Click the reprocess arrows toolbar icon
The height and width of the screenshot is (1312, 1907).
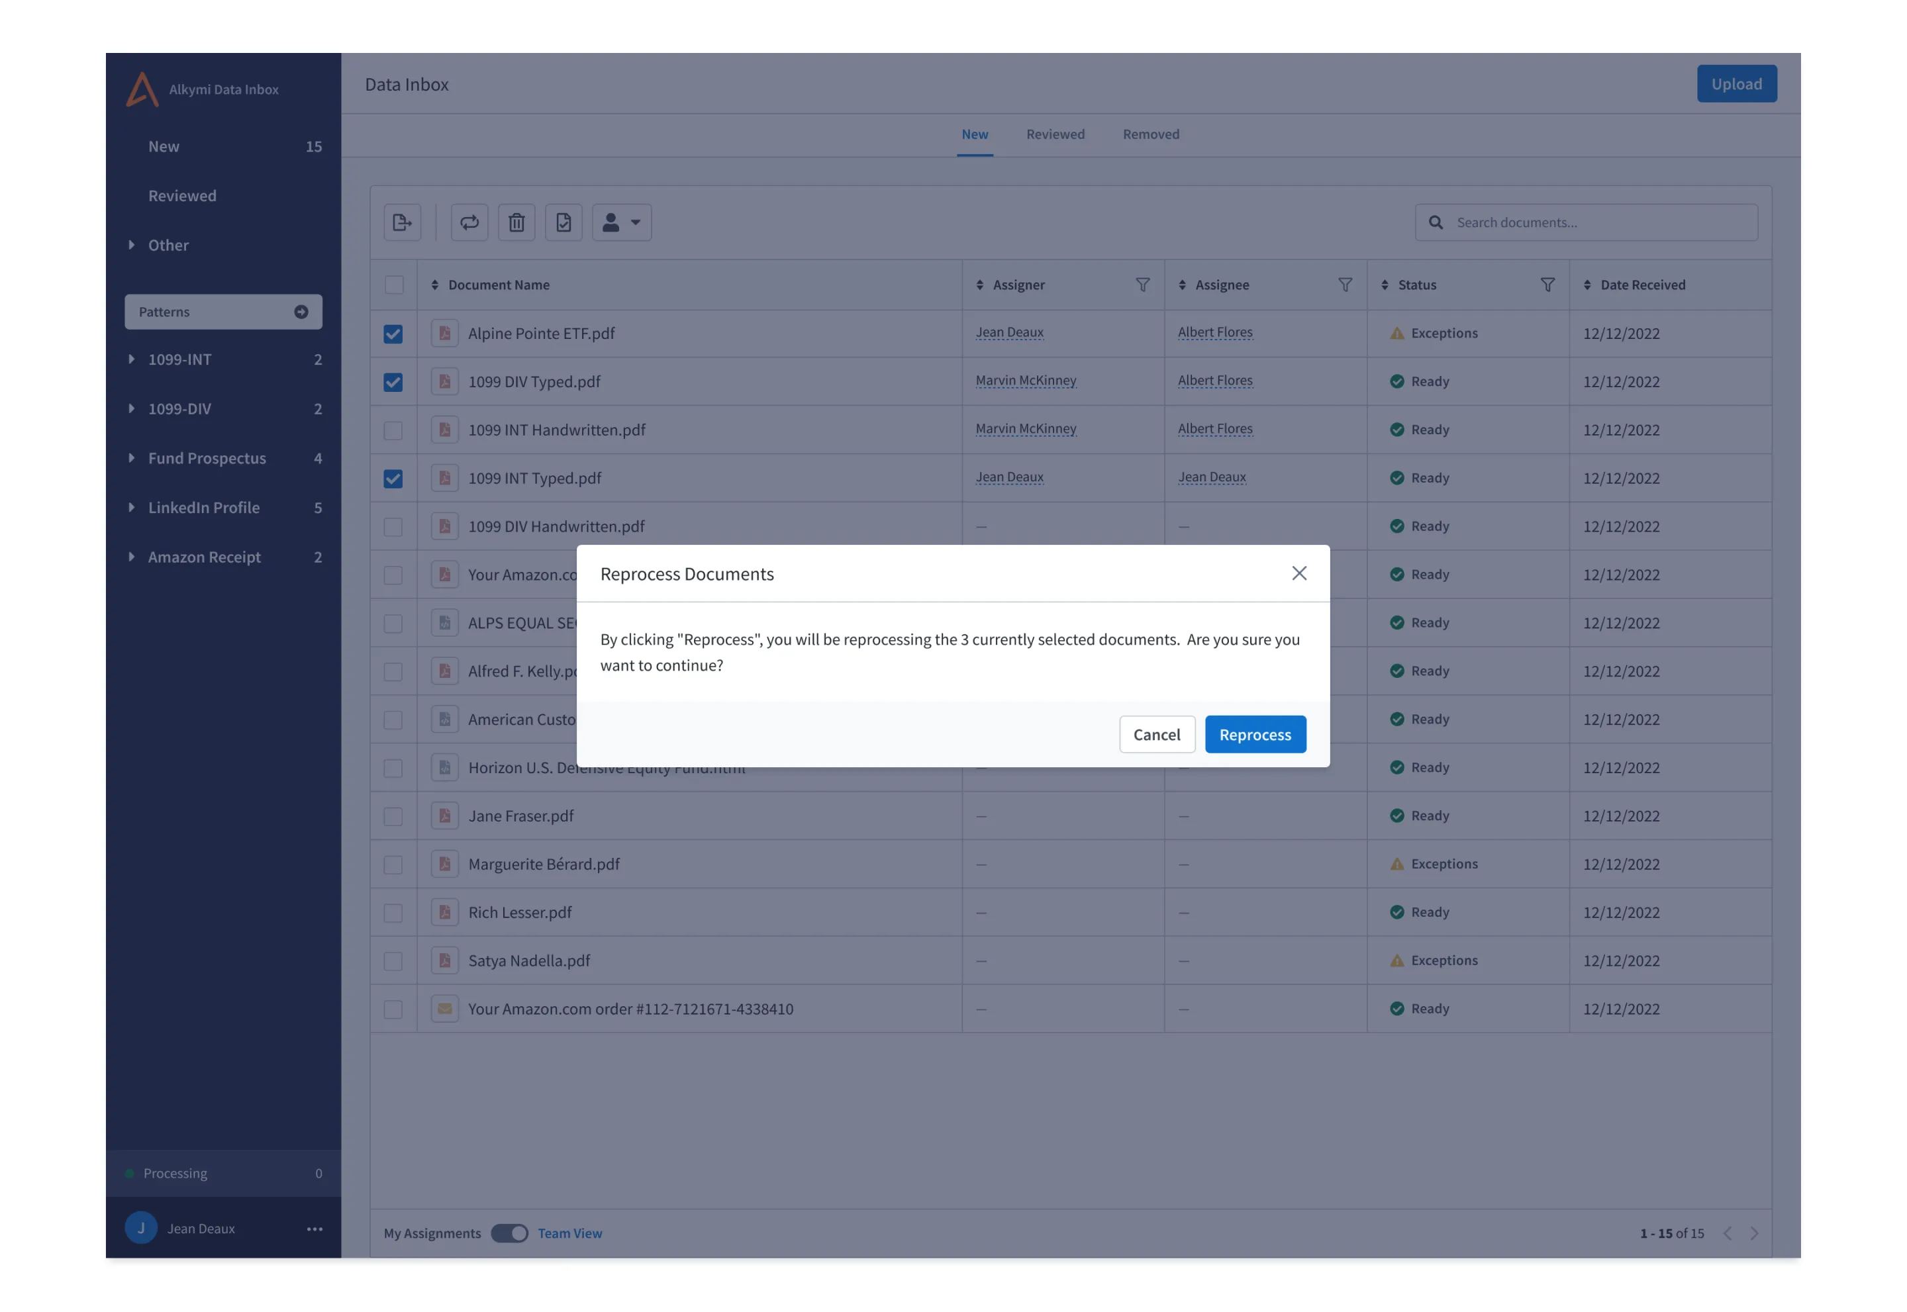[469, 222]
